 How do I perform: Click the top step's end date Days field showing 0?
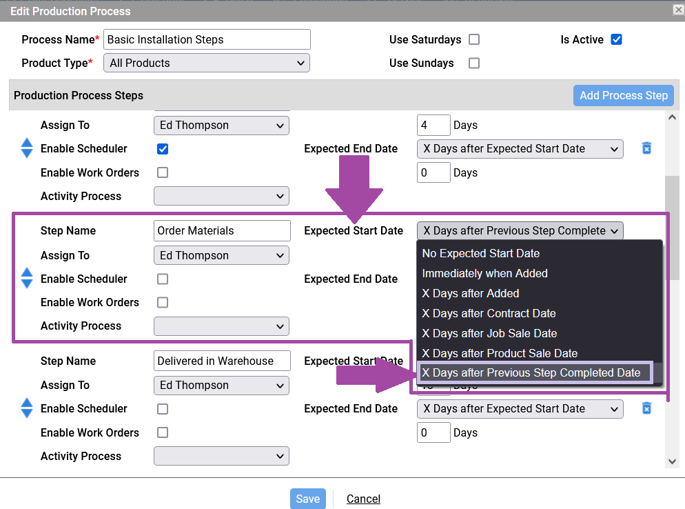click(433, 172)
